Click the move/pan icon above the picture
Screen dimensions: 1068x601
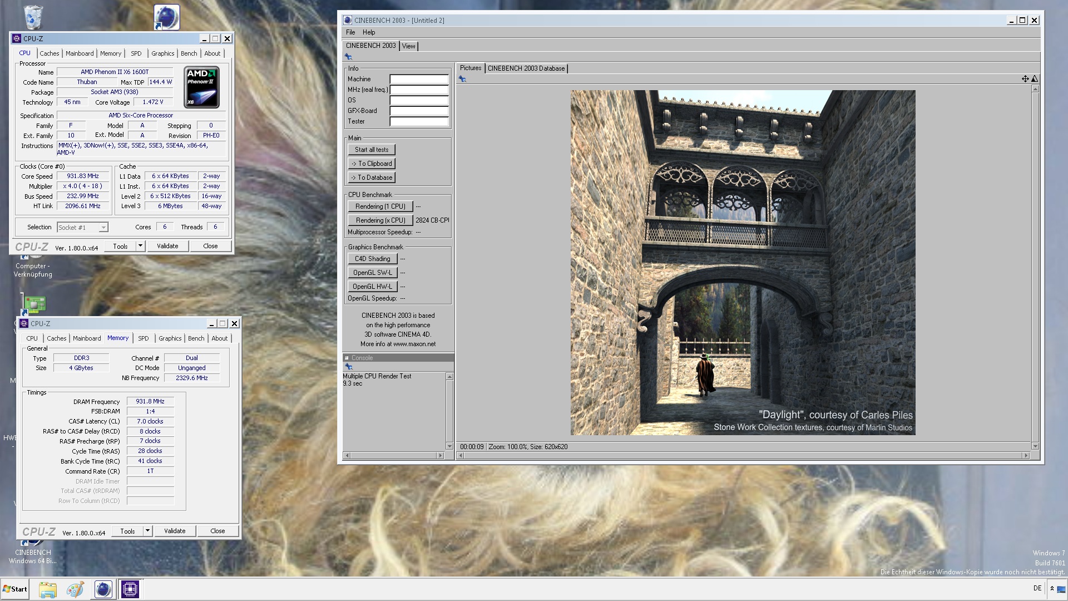[x=1025, y=79]
